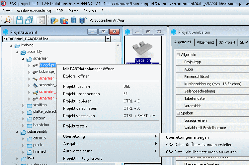Click the training folder icon
Viewport: 249px width, 165px height.
click(17, 46)
